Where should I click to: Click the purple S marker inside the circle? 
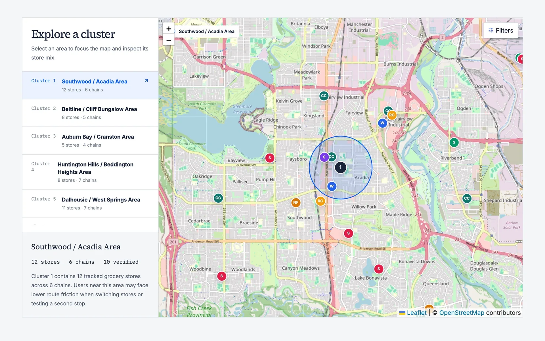(324, 157)
